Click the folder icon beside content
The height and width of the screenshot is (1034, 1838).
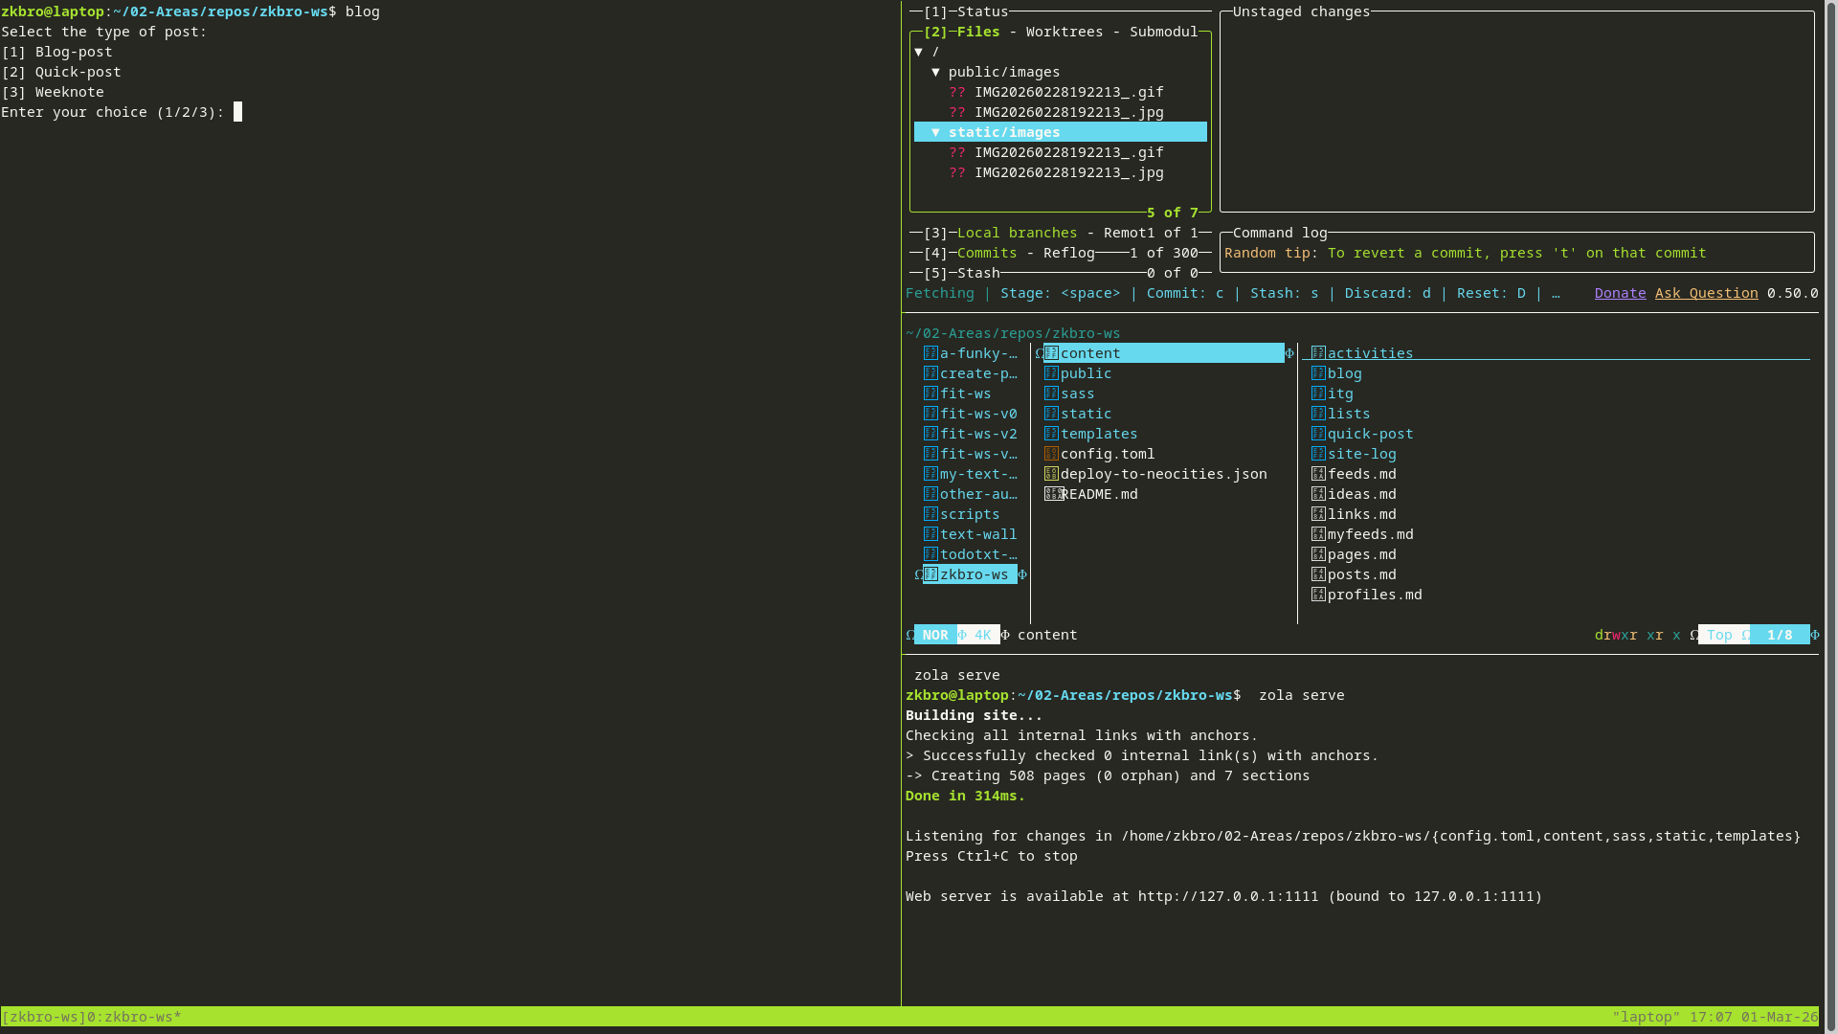[x=1051, y=353]
